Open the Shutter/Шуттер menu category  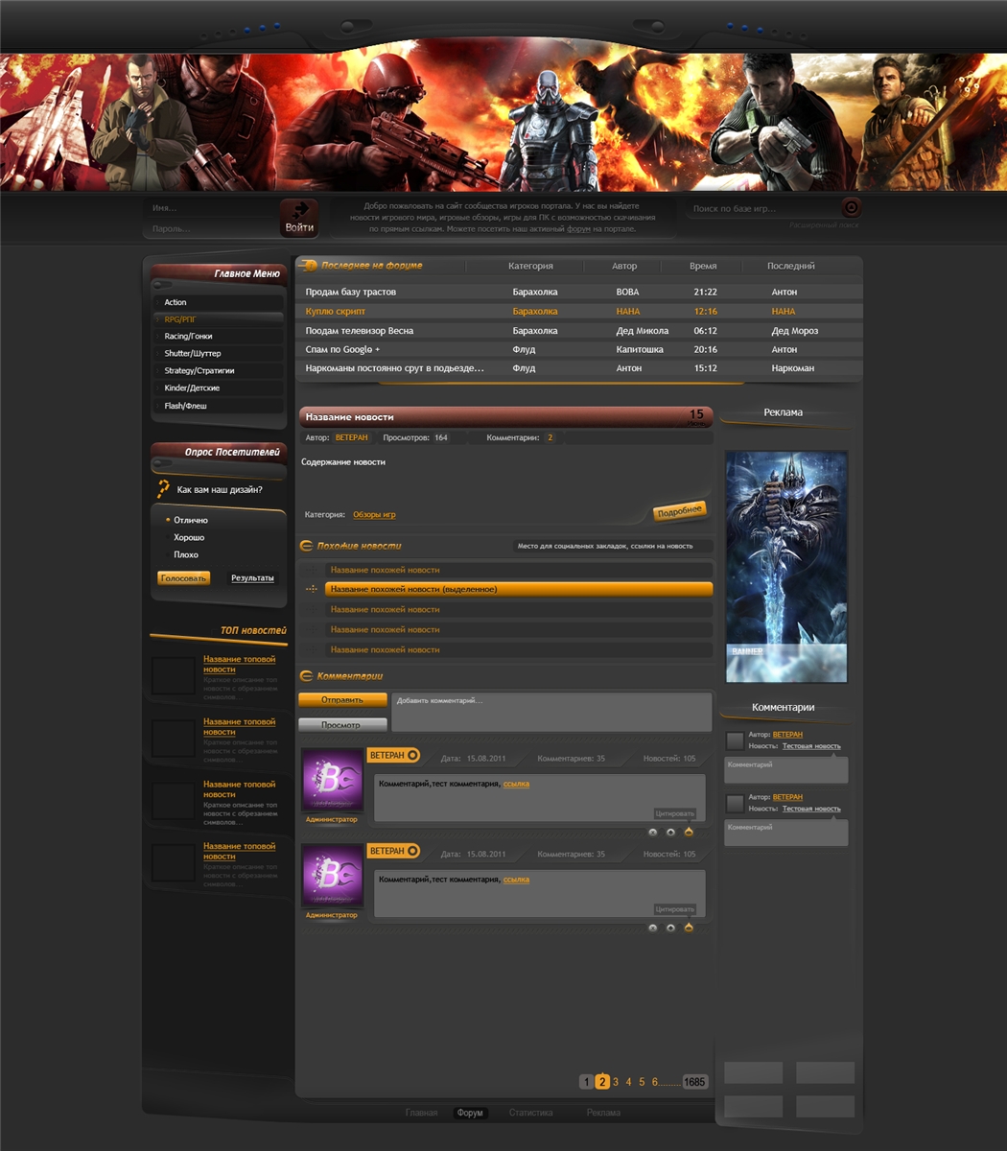click(x=219, y=354)
